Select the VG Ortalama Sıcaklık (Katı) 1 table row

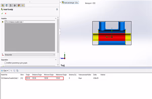click(x=54, y=78)
